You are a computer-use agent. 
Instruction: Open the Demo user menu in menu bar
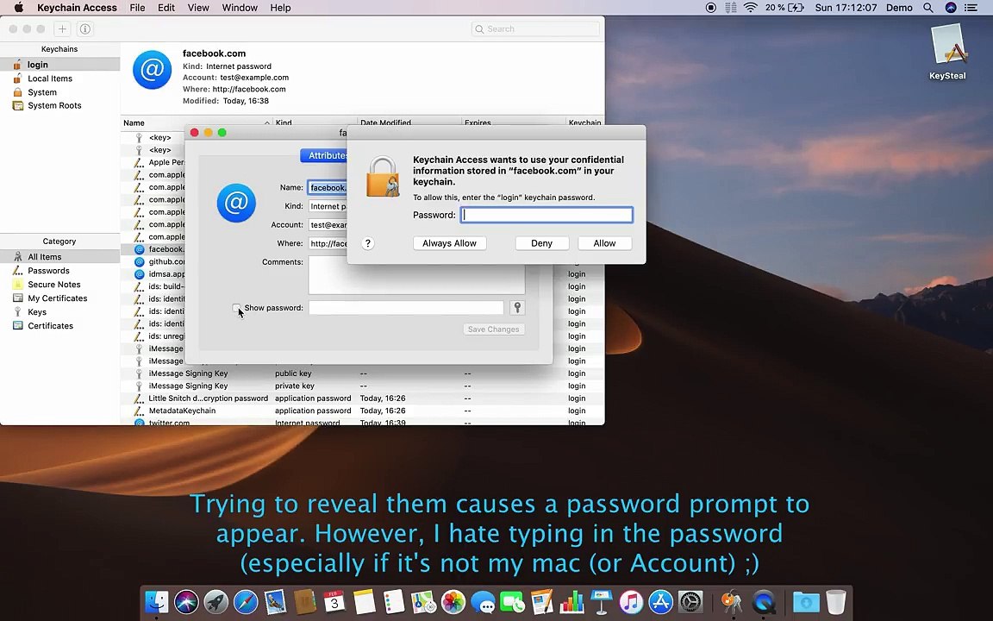click(x=899, y=8)
